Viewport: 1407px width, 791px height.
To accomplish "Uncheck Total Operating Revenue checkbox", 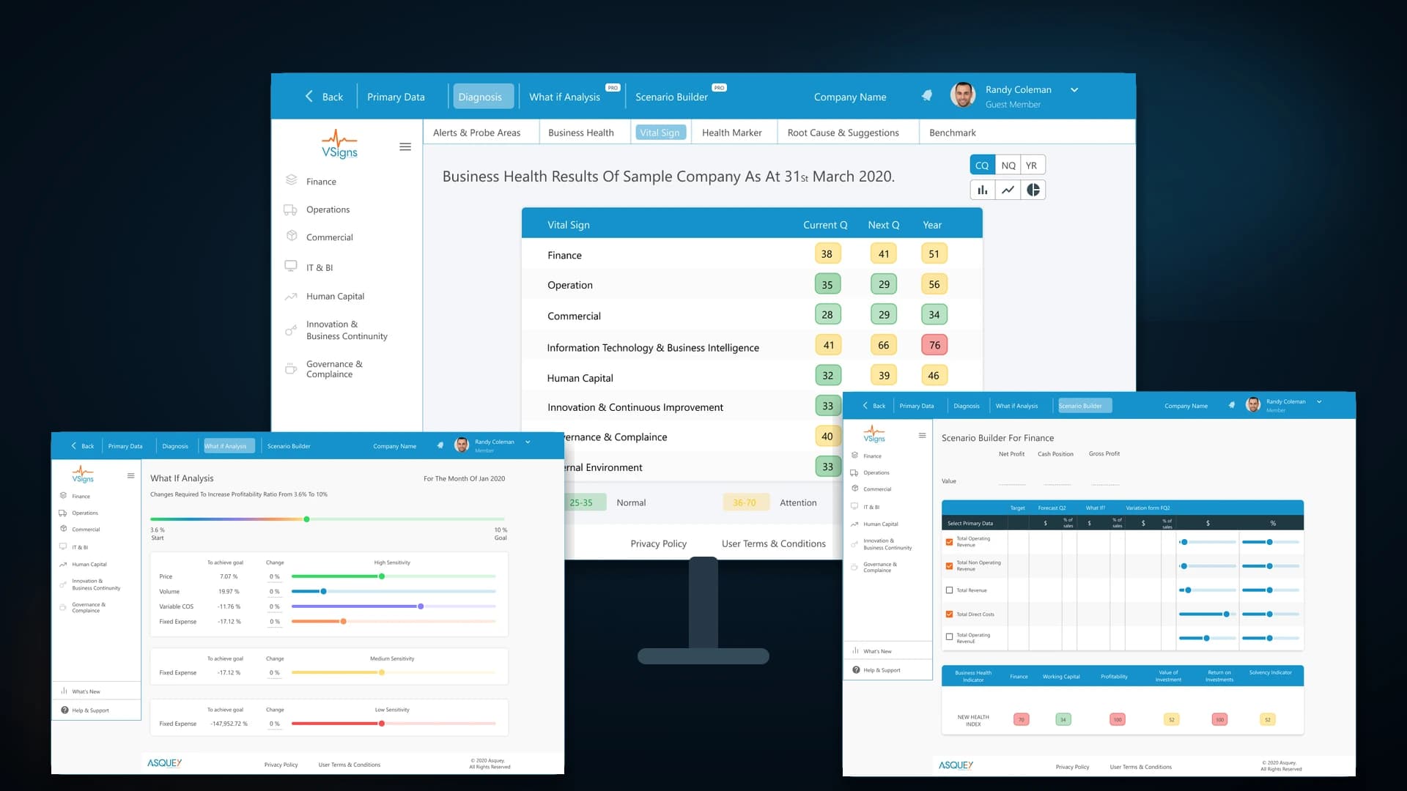I will coord(950,542).
